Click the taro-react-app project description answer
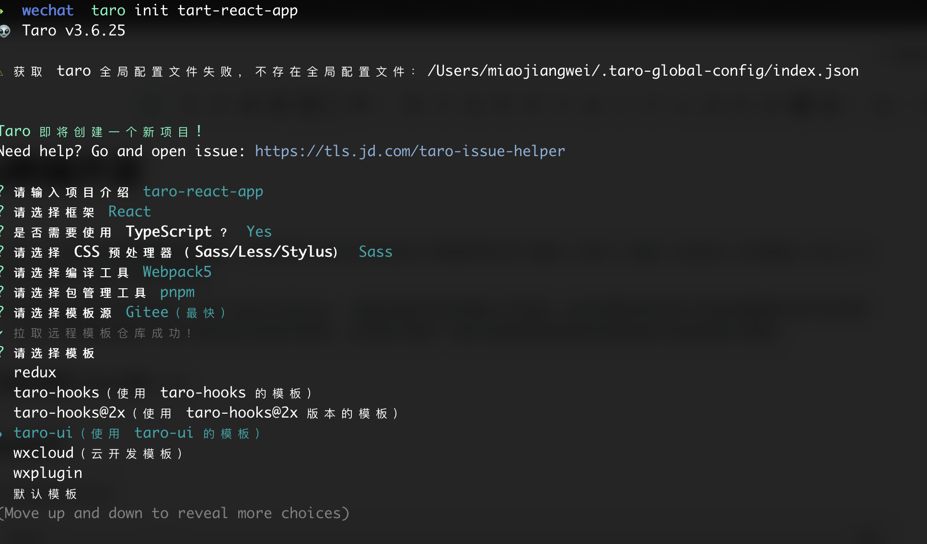This screenshot has width=927, height=544. [203, 192]
